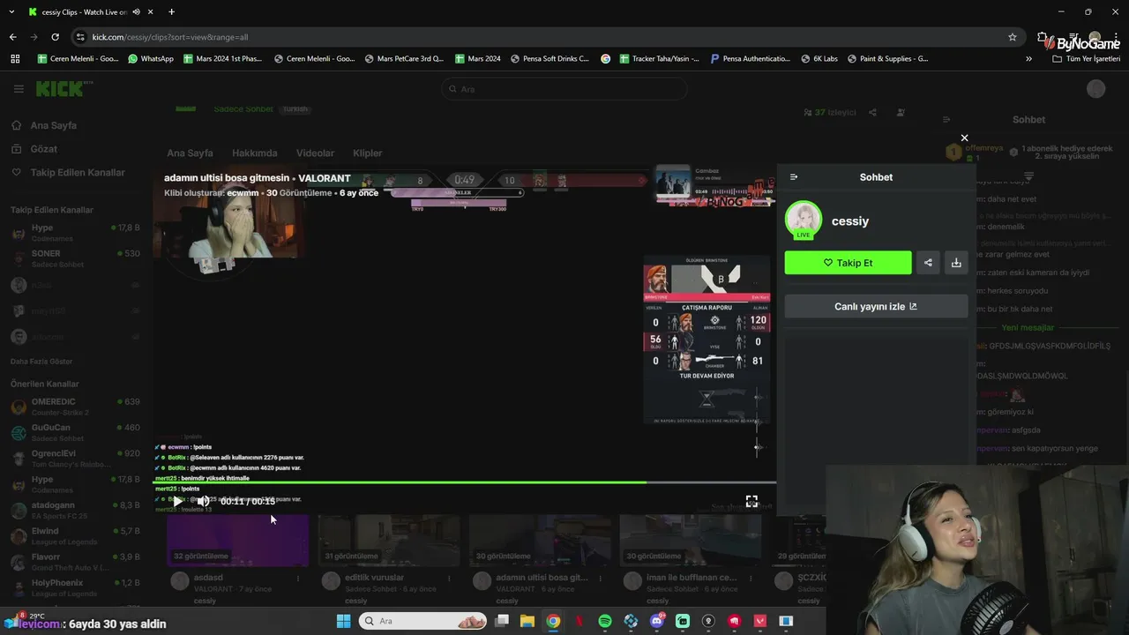Reload the page in Chrome
Screen dimensions: 1129x635
point(55,37)
